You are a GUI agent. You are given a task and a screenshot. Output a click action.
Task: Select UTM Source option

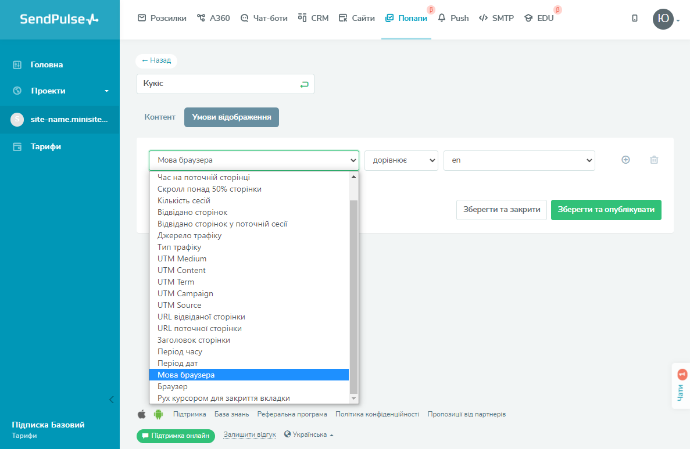(x=249, y=305)
